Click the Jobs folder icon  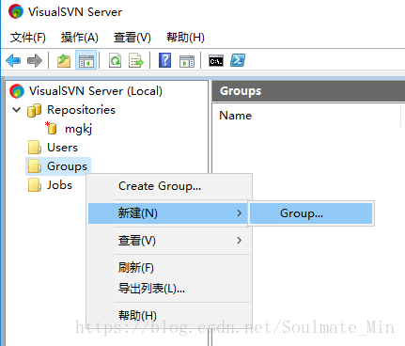point(35,185)
